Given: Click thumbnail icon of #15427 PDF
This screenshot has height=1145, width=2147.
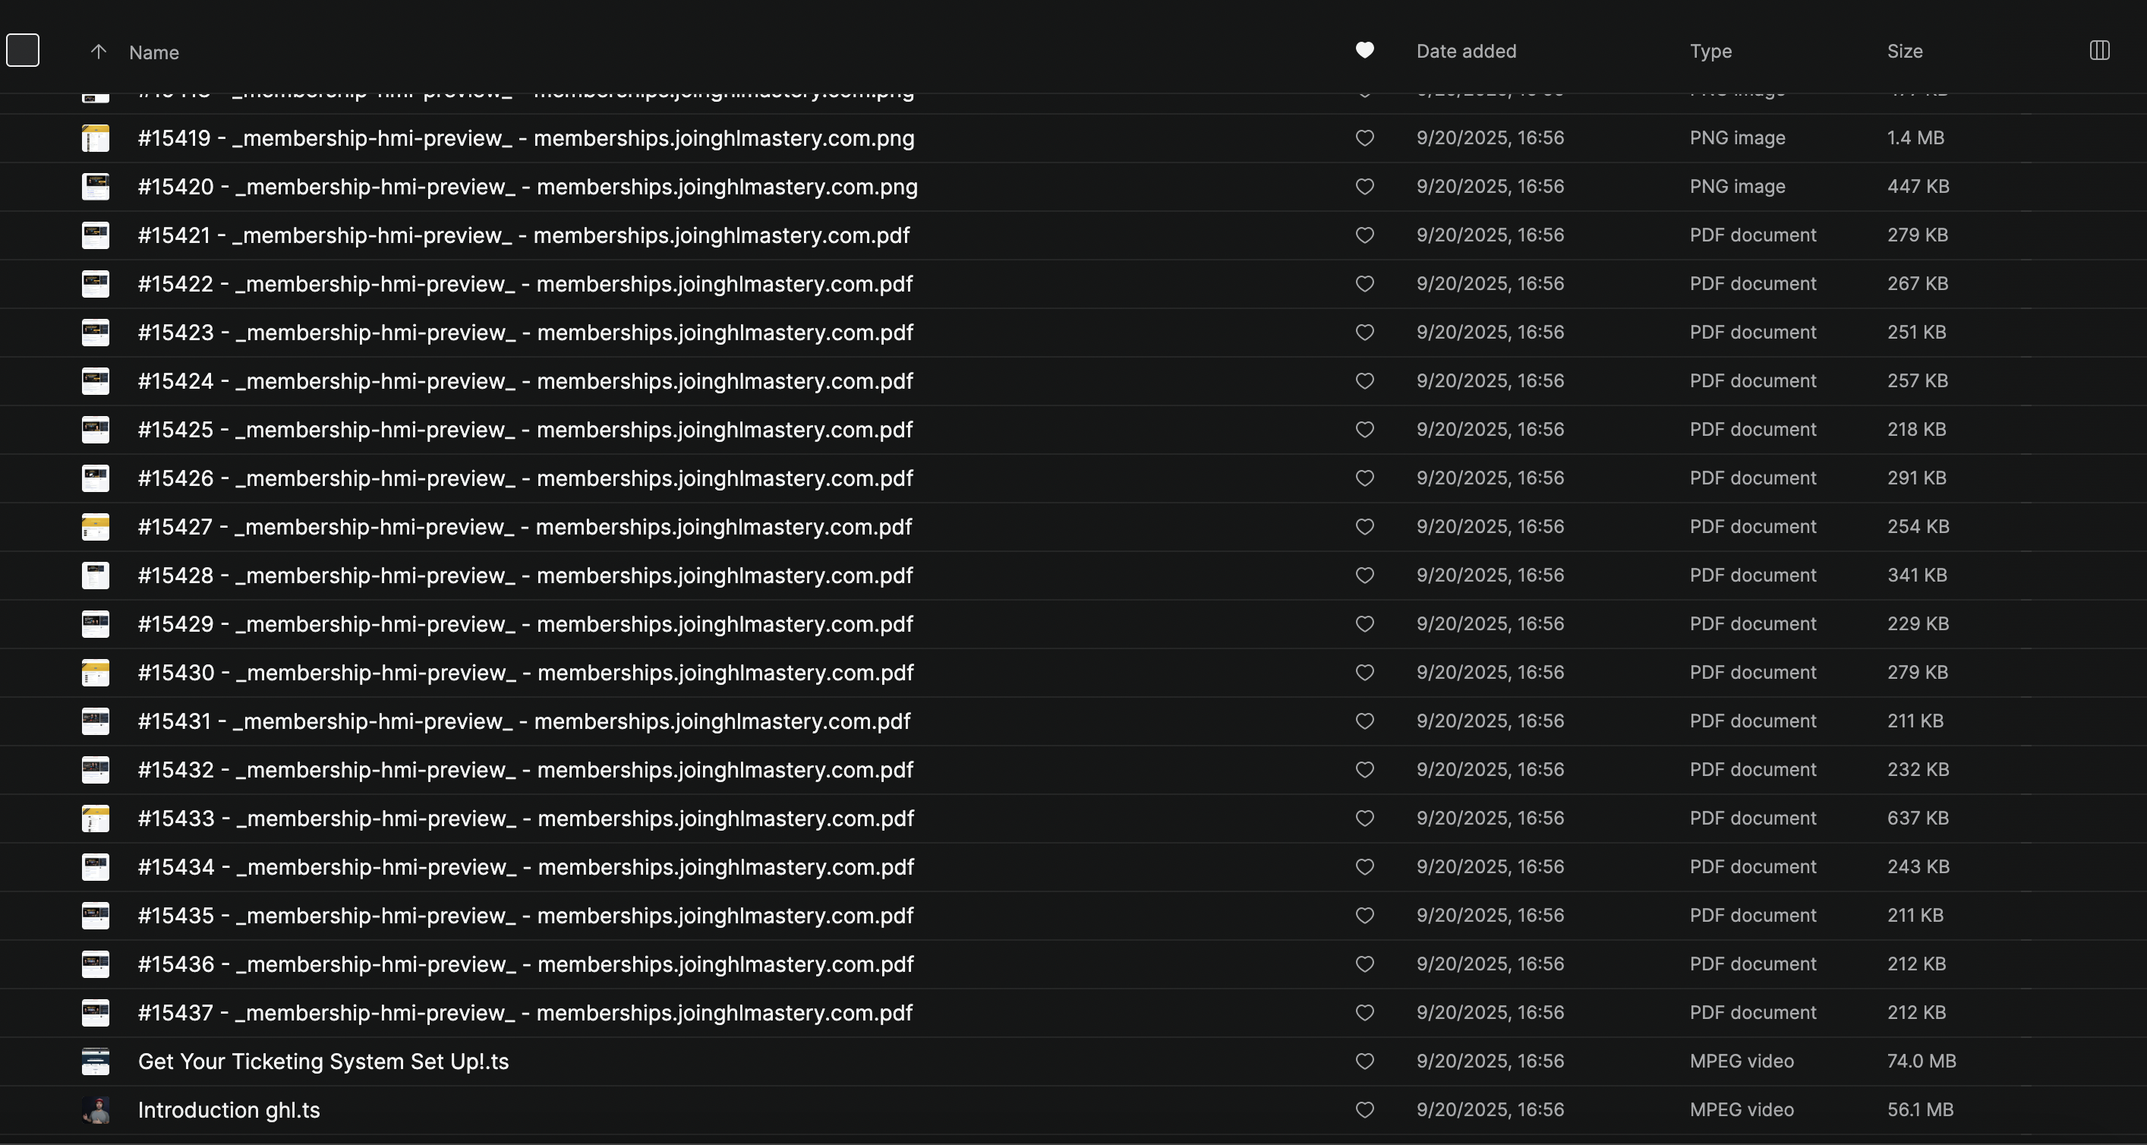Looking at the screenshot, I should 96,527.
